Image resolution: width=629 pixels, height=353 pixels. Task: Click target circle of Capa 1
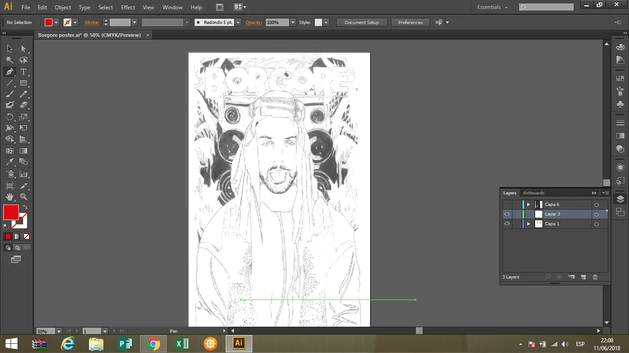point(597,224)
